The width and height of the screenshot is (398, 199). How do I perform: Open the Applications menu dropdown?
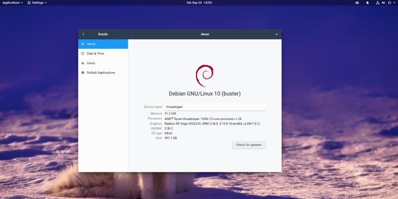(x=12, y=2)
